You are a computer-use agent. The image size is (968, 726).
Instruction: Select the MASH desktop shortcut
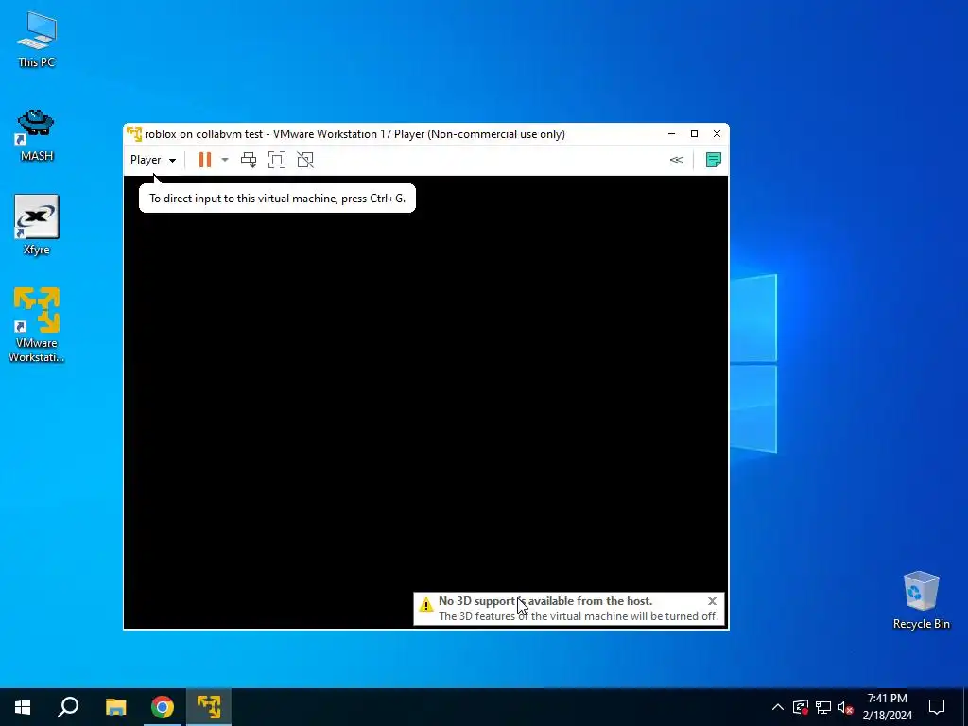pyautogui.click(x=37, y=136)
